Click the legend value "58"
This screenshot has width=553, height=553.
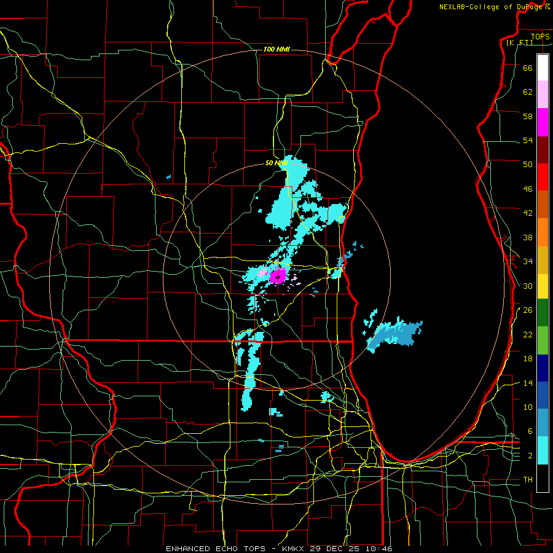(528, 116)
